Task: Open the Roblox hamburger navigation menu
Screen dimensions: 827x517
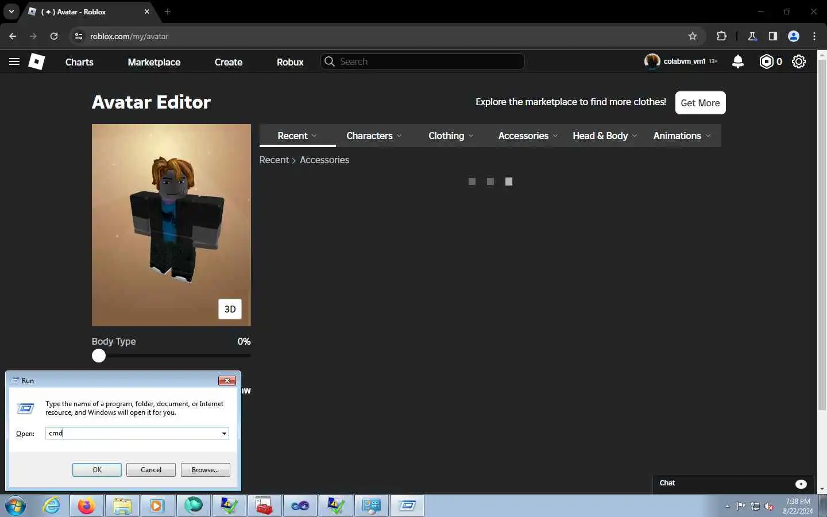Action: coord(14,61)
